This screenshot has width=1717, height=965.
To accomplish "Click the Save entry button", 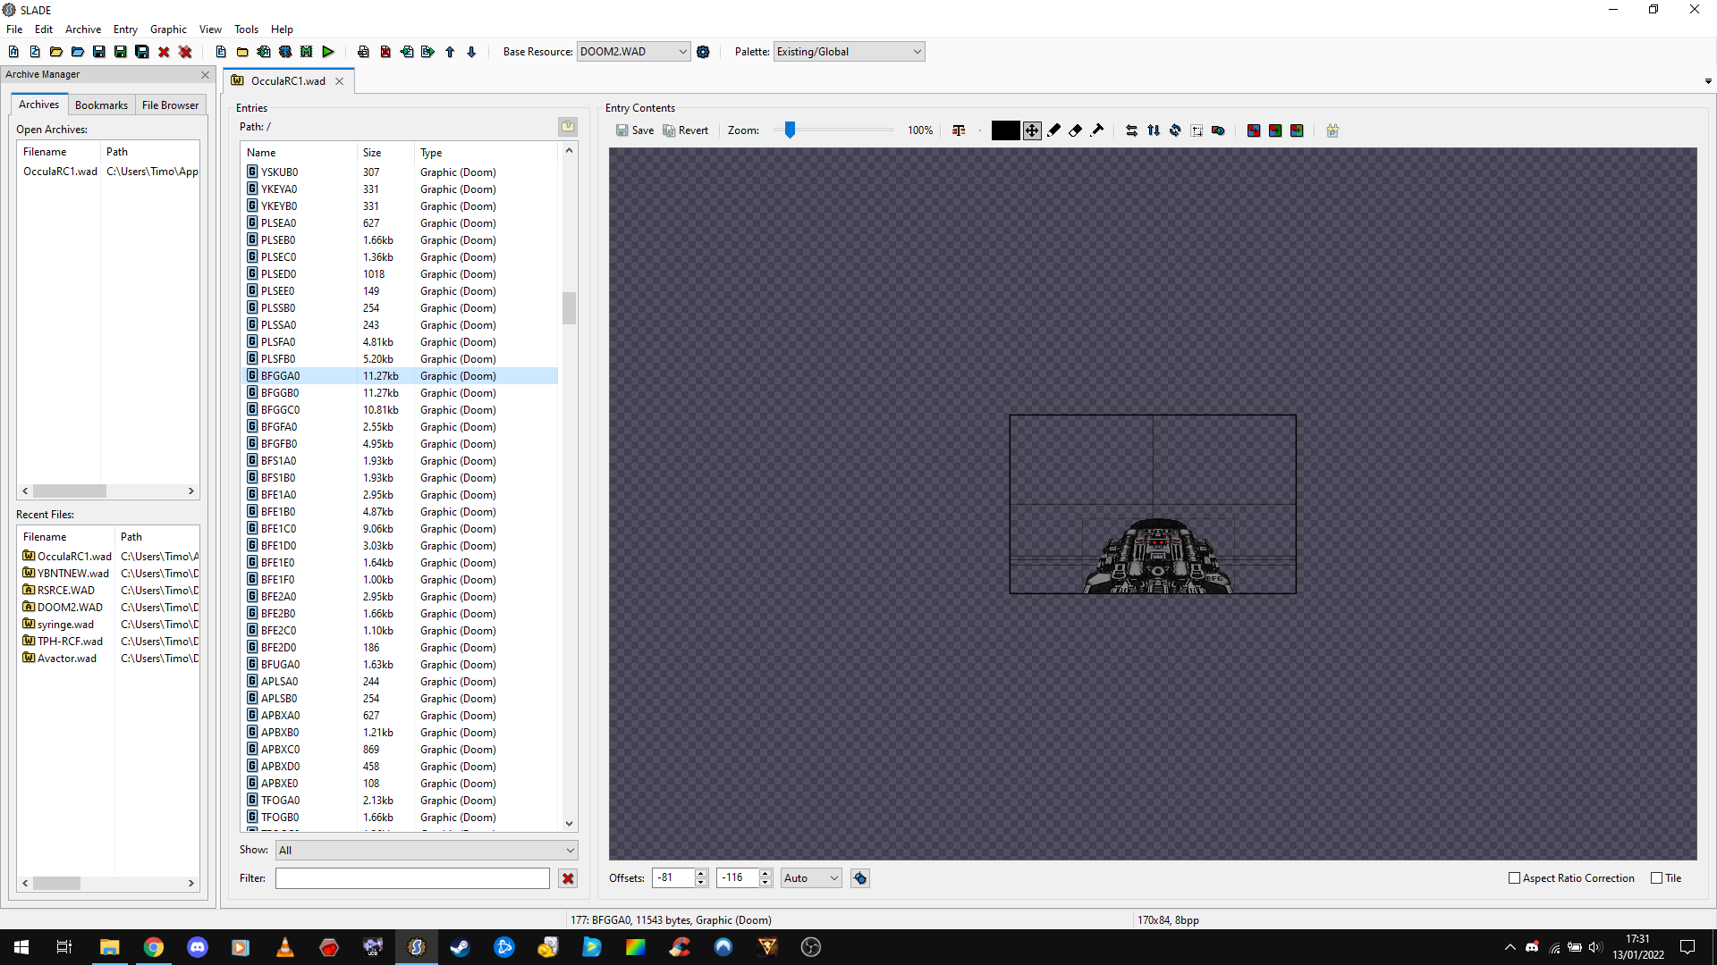I will click(x=635, y=130).
